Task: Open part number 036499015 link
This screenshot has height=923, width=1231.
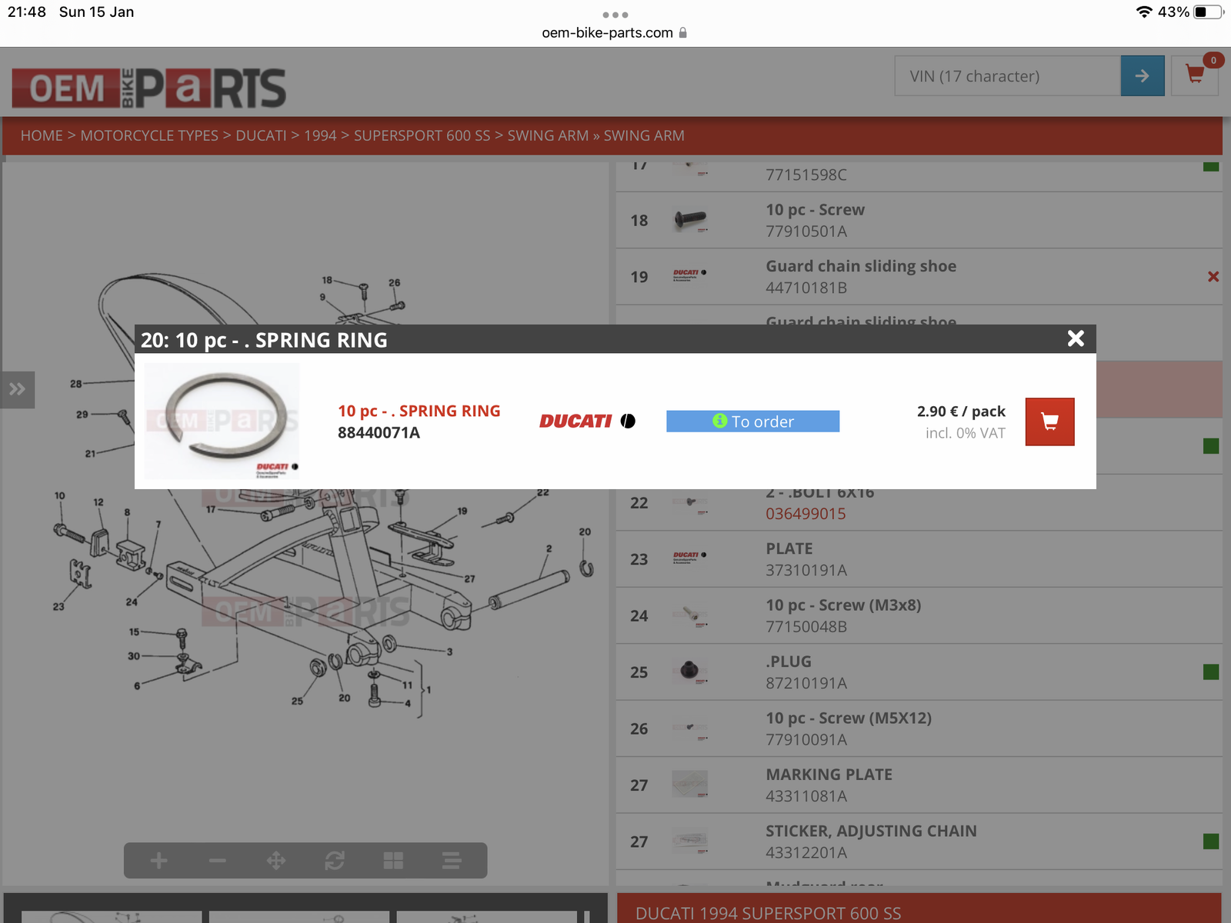Action: point(806,514)
